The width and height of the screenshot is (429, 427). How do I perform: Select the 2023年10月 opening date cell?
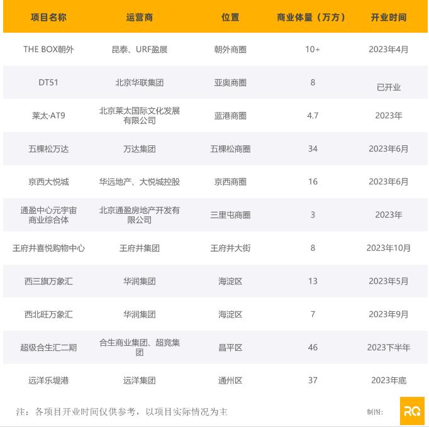(389, 248)
